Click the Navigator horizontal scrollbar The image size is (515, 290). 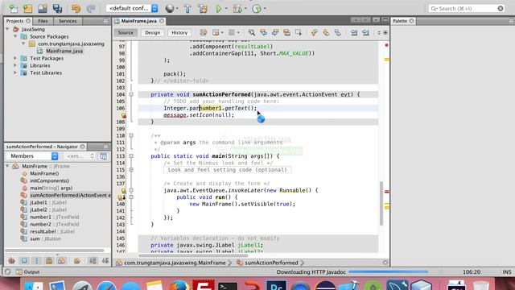[x=54, y=251]
